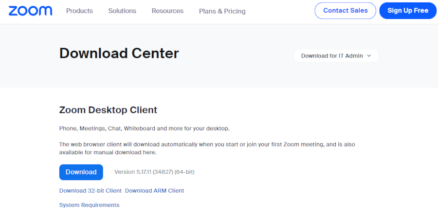Open the Products menu
This screenshot has width=438, height=219.
(x=79, y=11)
